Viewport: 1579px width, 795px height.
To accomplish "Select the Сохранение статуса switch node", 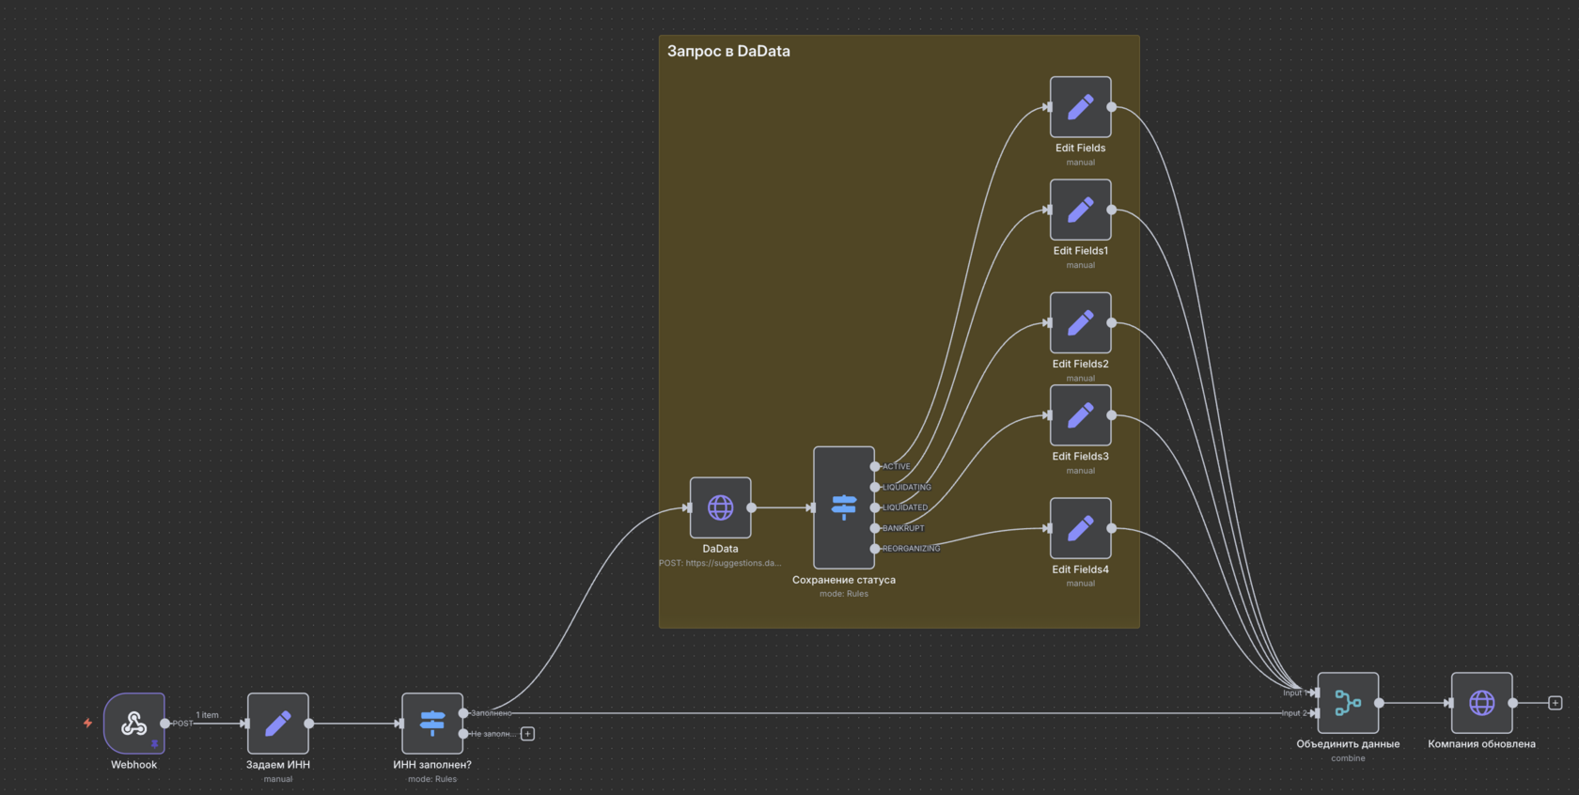I will point(844,507).
